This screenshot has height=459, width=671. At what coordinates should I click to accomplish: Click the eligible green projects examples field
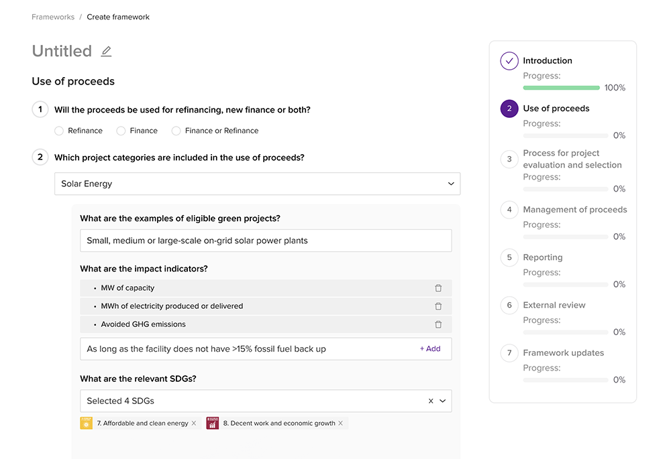(265, 241)
